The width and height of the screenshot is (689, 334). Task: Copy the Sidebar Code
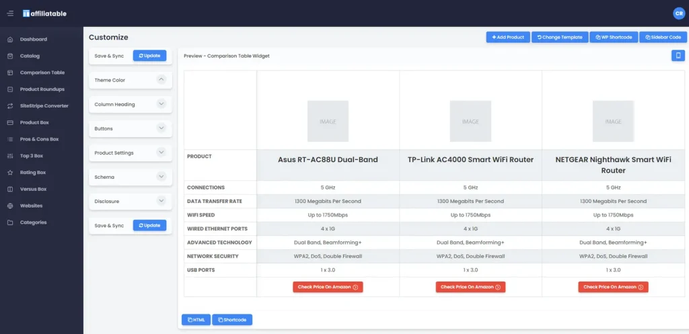point(663,38)
